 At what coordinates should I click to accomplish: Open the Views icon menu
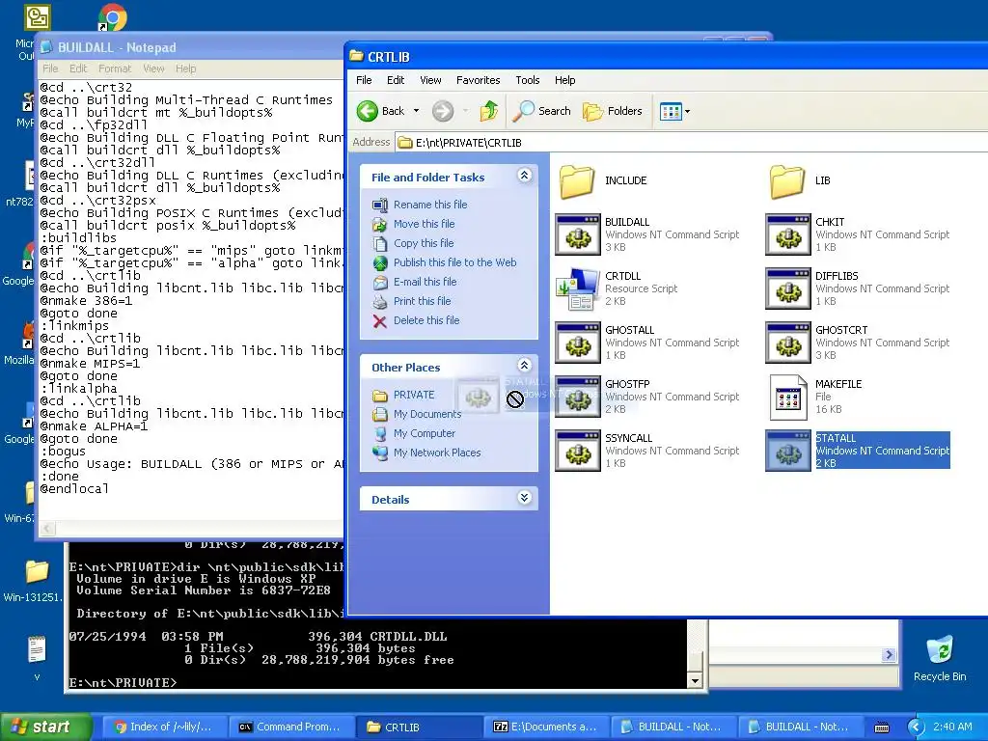(x=670, y=112)
